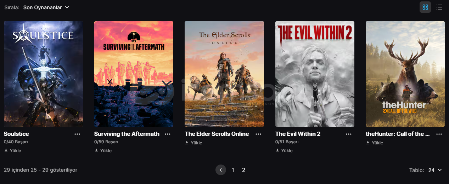Open more options for theHunter: Call of the Wild
The image size is (449, 184).
pyautogui.click(x=439, y=134)
